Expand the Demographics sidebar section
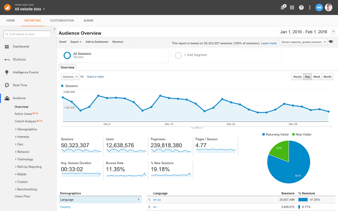Screen dimensions: 338x211 pyautogui.click(x=27, y=129)
